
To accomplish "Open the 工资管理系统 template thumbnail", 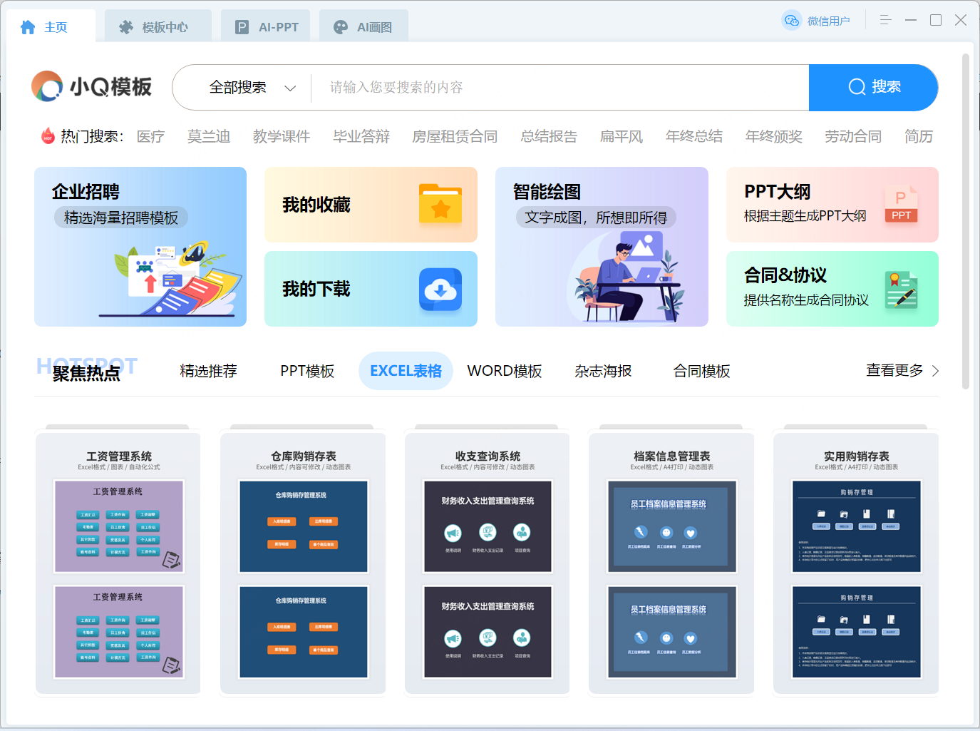I will coord(118,563).
